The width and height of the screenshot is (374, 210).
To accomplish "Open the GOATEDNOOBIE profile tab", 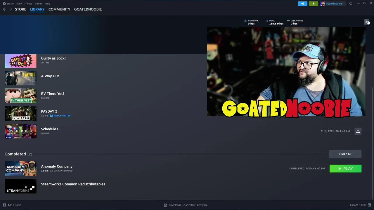I will coord(88,9).
